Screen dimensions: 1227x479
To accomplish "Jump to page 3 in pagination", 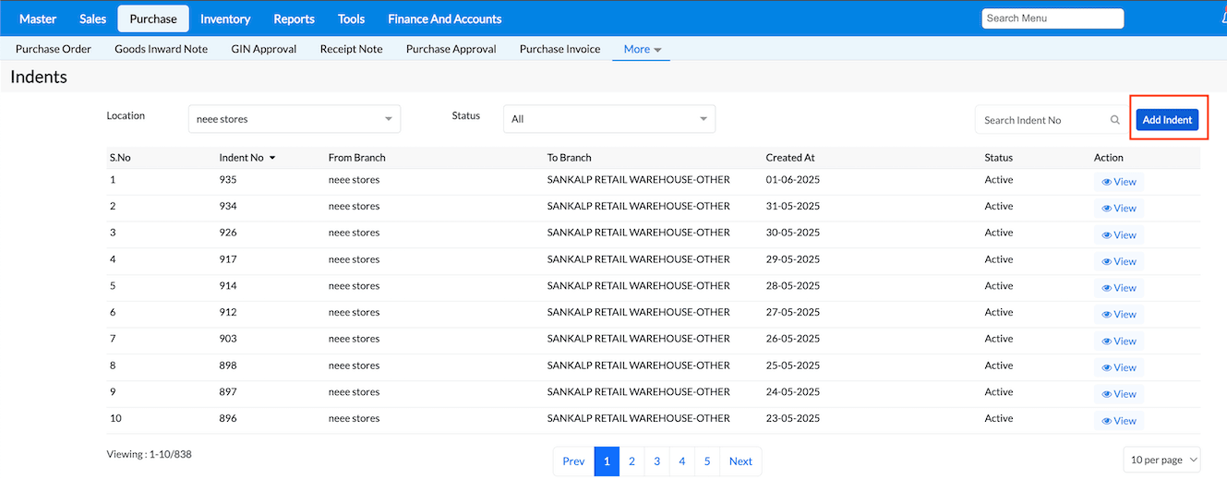I will (656, 461).
